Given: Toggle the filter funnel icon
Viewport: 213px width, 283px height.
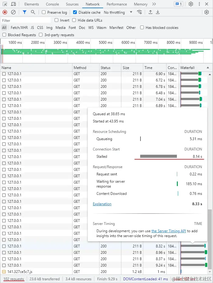Looking at the screenshot, I should [x=25, y=12].
